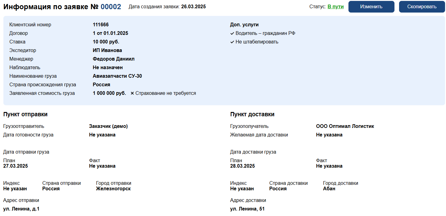
Task: Click the delivery city Абан
Action: pos(329,189)
